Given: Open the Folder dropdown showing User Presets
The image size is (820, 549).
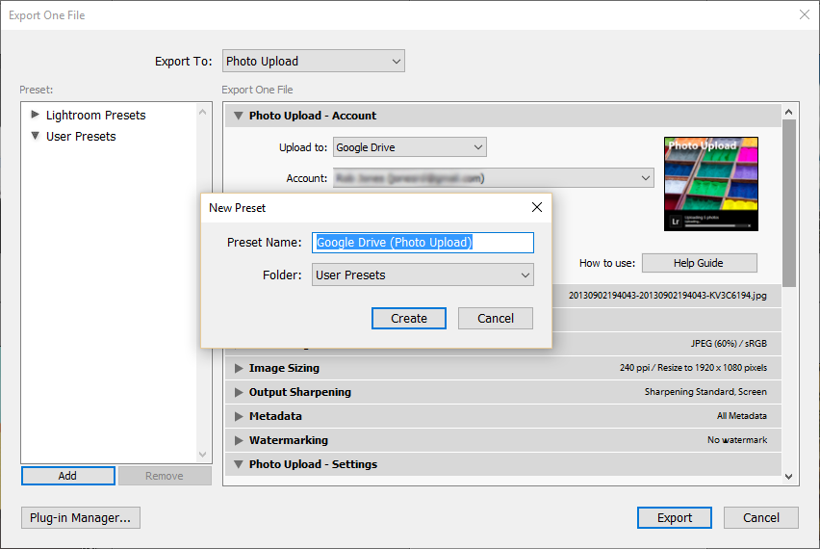Looking at the screenshot, I should pyautogui.click(x=423, y=275).
